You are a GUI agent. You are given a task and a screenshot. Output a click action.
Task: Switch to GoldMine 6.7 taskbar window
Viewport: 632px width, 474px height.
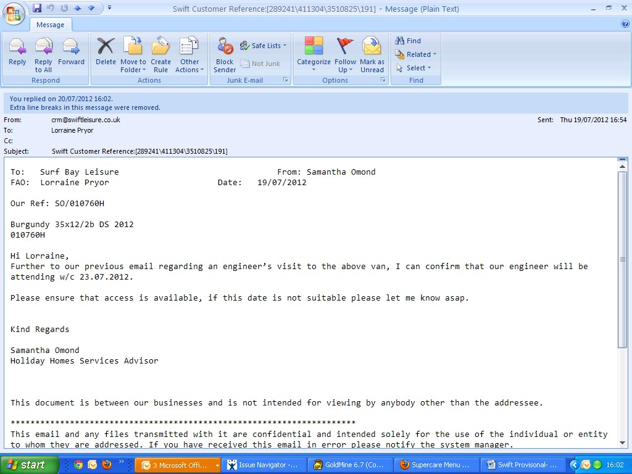tap(350, 465)
